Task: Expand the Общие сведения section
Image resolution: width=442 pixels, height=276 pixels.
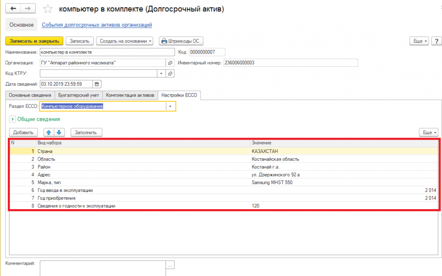Action: pos(12,119)
